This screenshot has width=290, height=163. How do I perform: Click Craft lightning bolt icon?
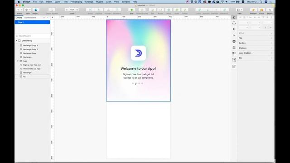pos(234,35)
